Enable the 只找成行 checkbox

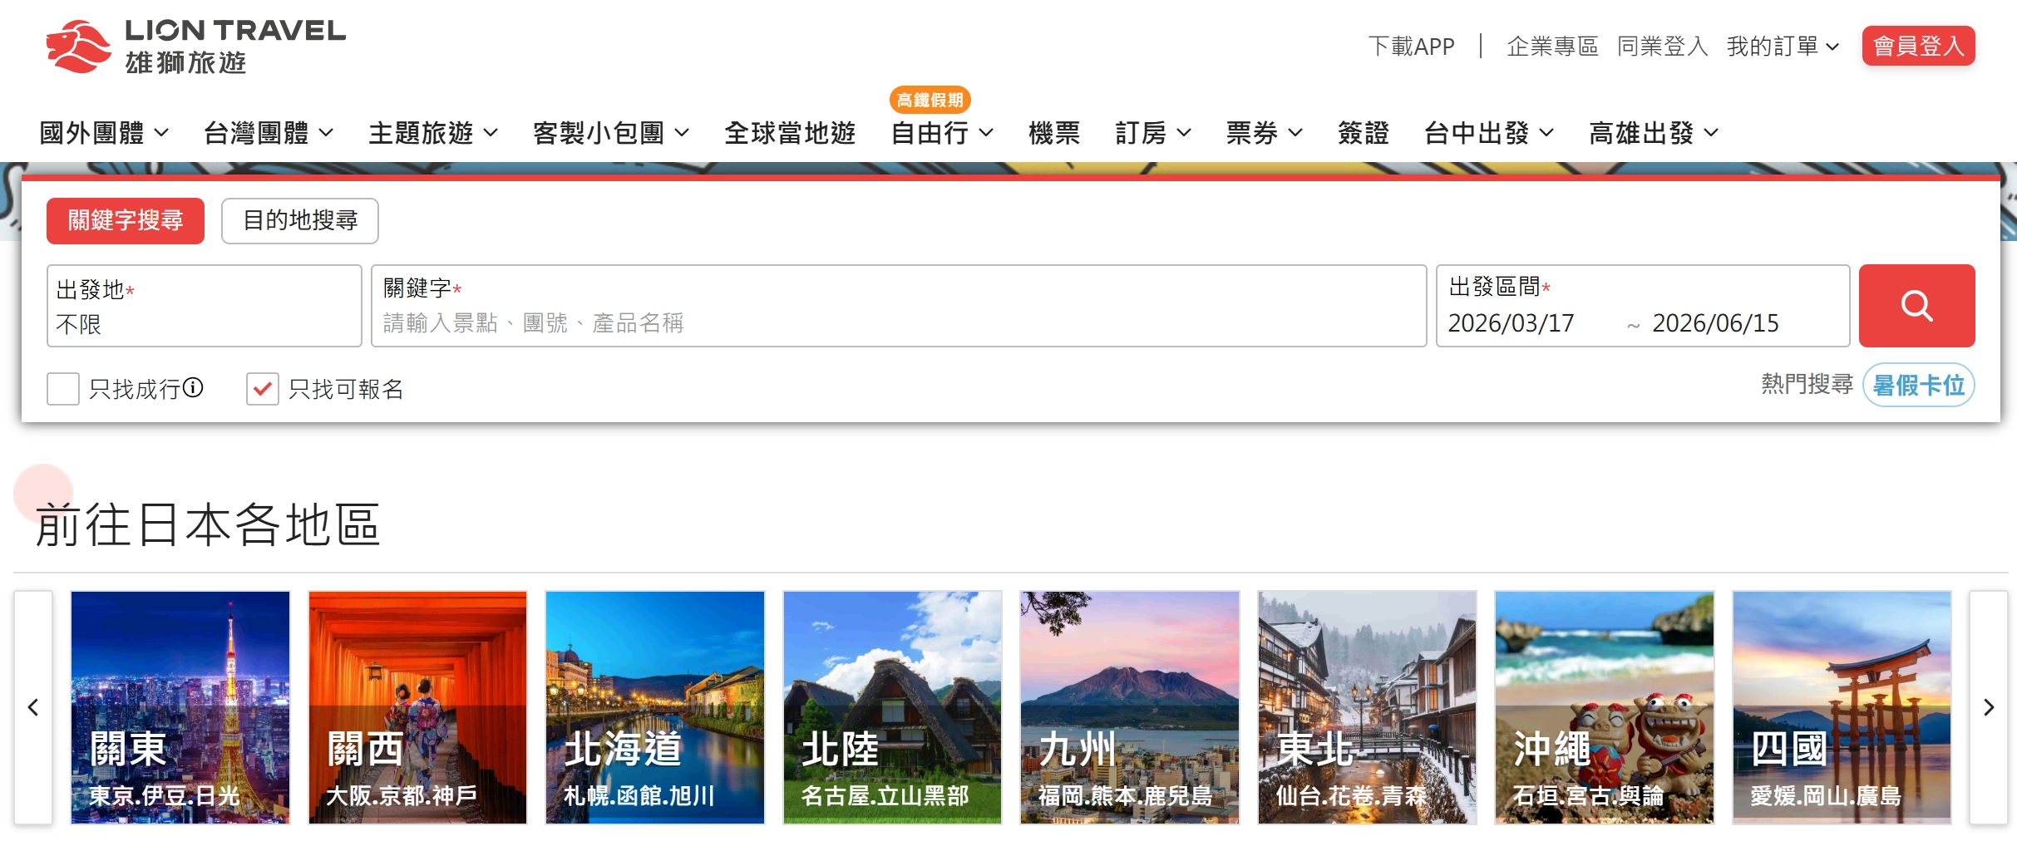click(x=63, y=389)
